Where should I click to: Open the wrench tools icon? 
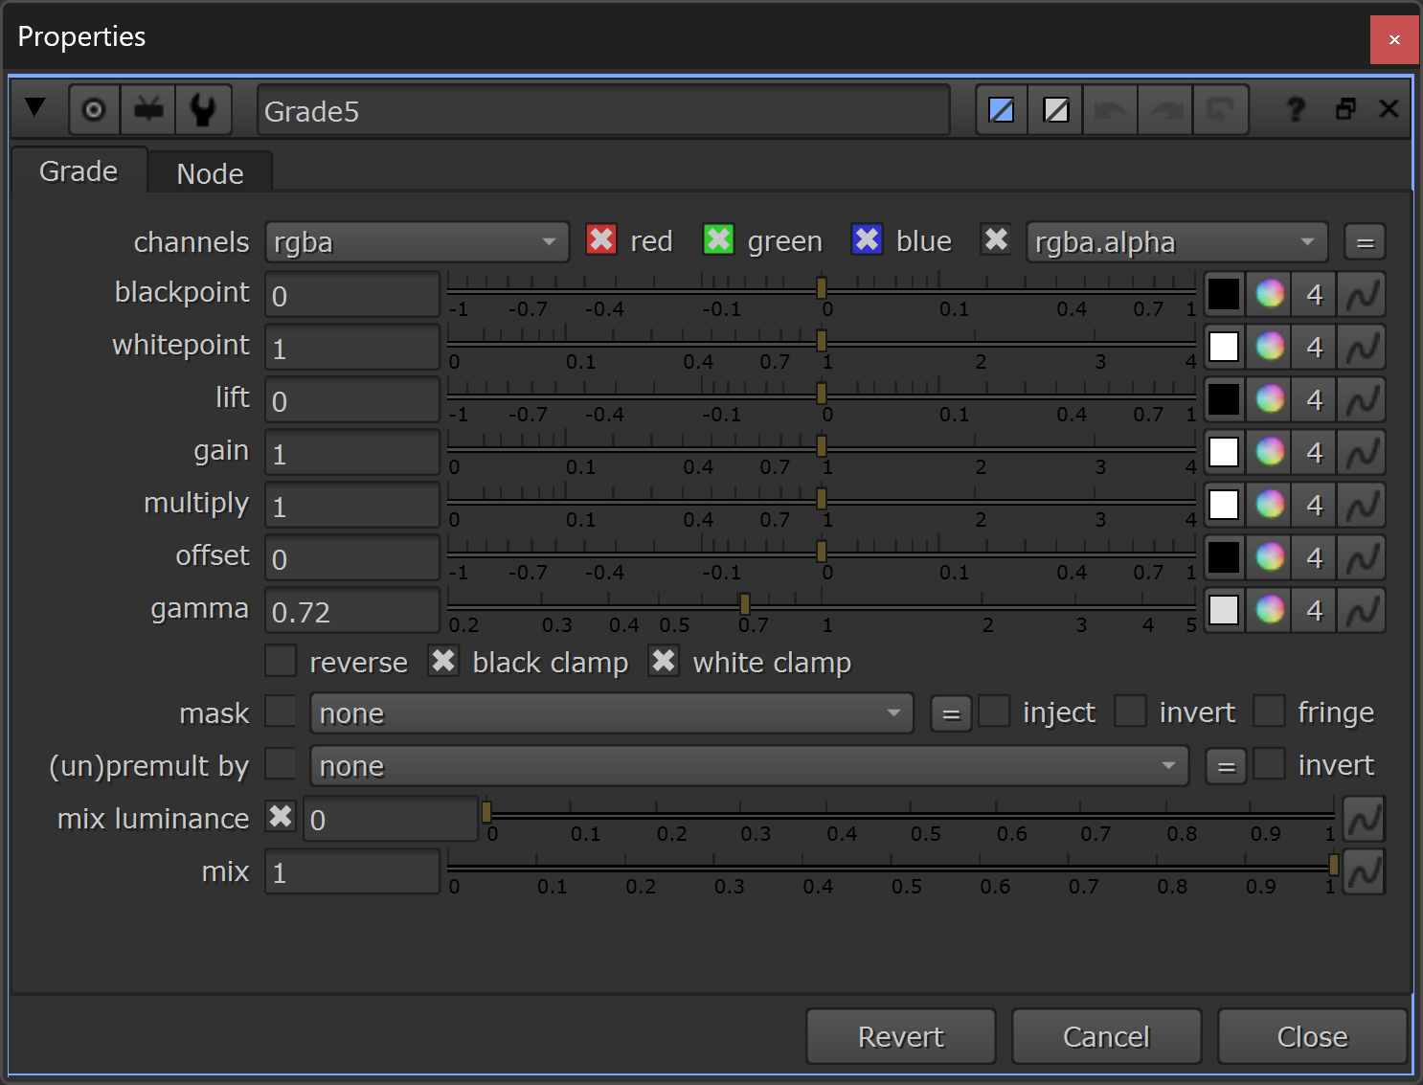point(203,110)
